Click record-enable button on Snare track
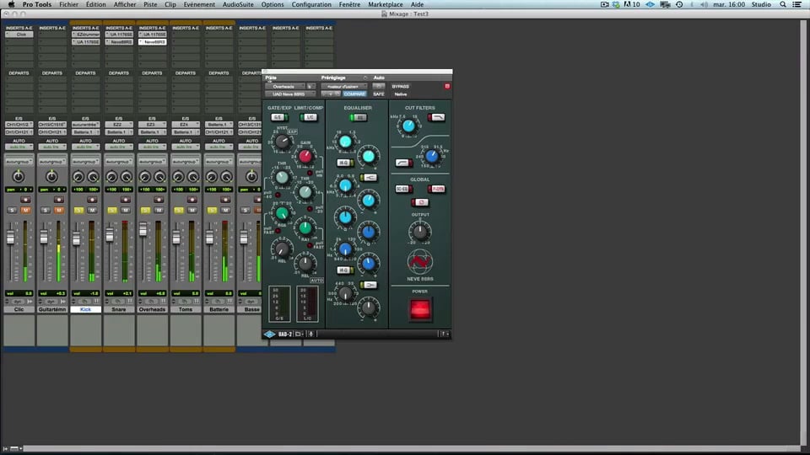The image size is (810, 455). click(125, 200)
